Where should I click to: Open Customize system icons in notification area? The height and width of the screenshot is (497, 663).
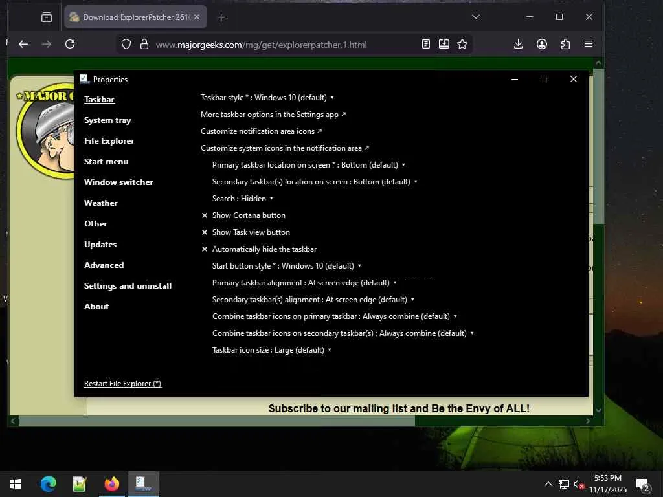tap(285, 148)
